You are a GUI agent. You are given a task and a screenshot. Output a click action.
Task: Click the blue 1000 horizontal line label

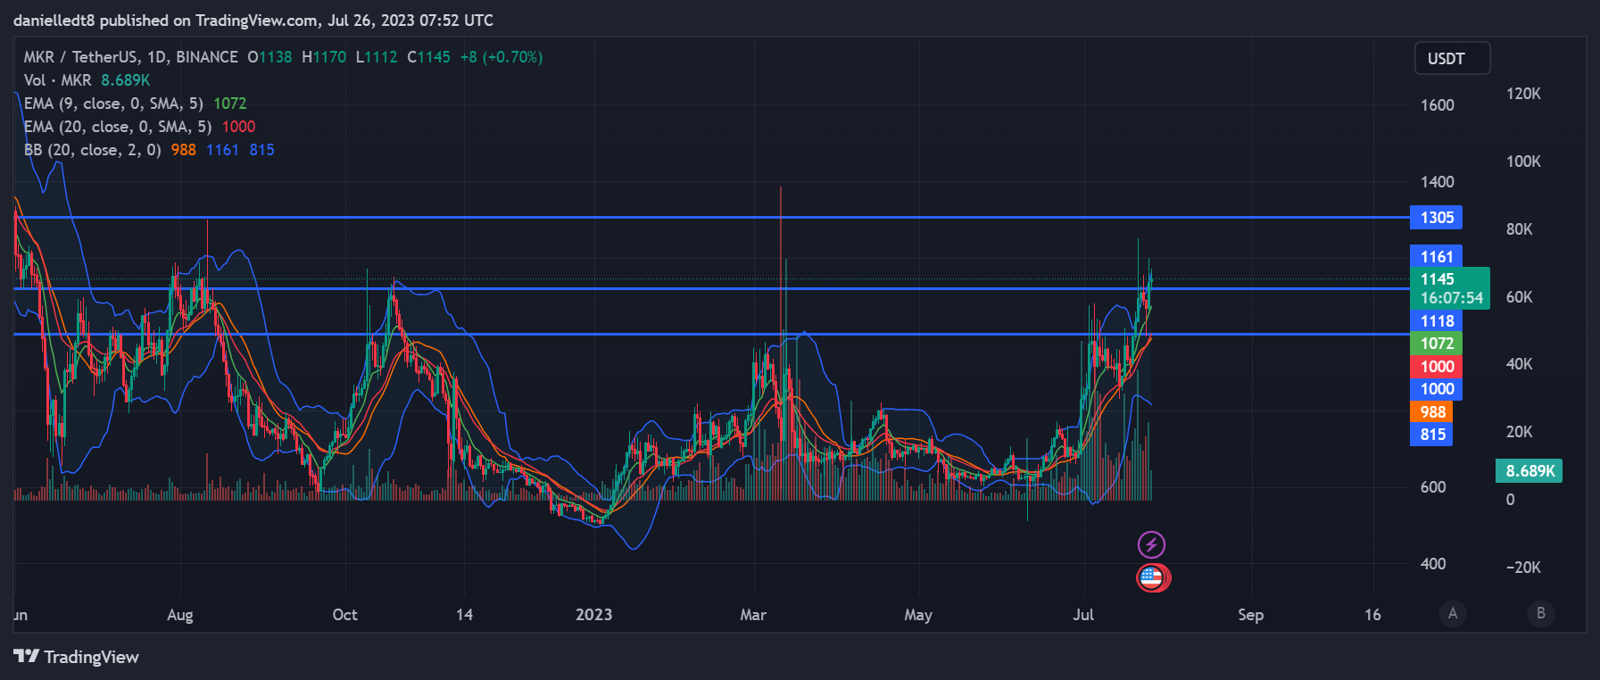[x=1437, y=389]
